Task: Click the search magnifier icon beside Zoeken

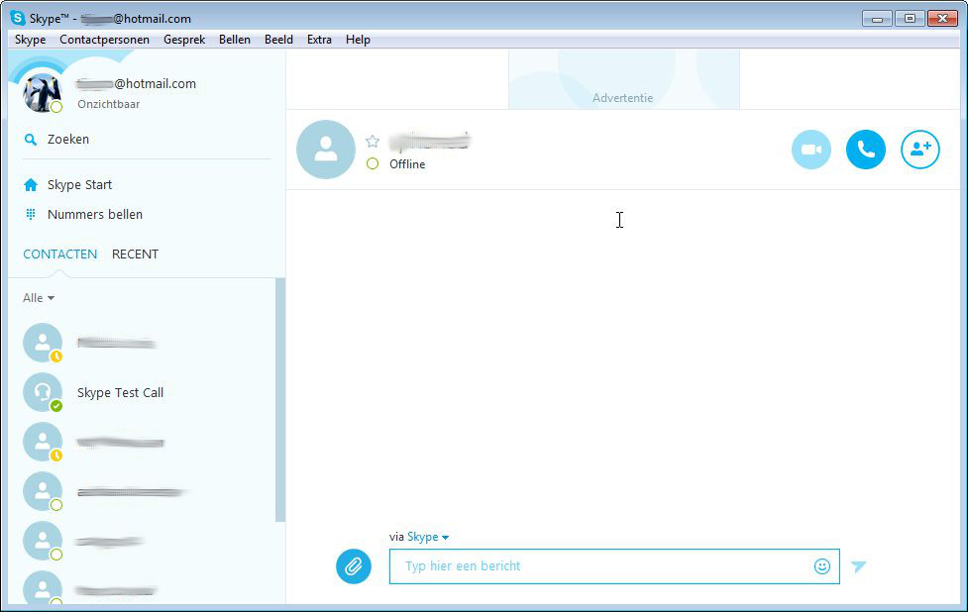Action: (x=31, y=140)
